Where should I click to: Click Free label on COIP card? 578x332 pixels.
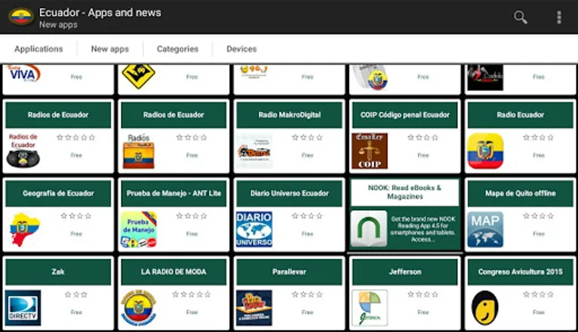(423, 155)
